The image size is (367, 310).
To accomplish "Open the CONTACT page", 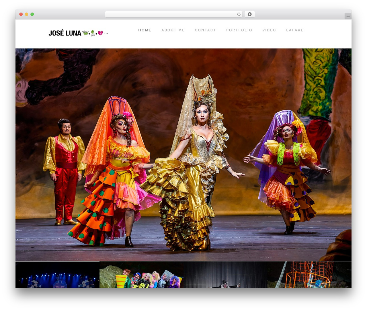I will pyautogui.click(x=205, y=30).
